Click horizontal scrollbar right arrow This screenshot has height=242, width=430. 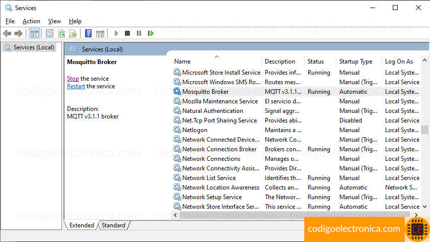pos(416,215)
